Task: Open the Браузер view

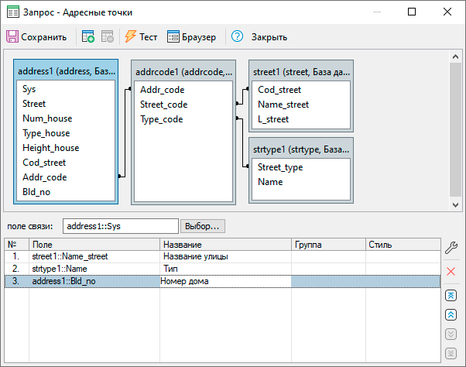Action: pos(192,36)
